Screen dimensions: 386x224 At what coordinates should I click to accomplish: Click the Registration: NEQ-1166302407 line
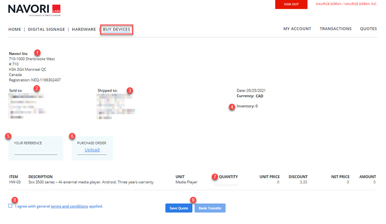click(35, 80)
